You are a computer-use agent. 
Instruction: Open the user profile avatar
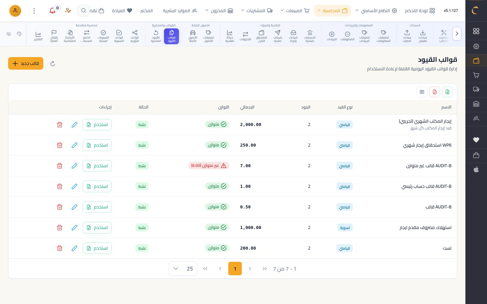coord(15,11)
